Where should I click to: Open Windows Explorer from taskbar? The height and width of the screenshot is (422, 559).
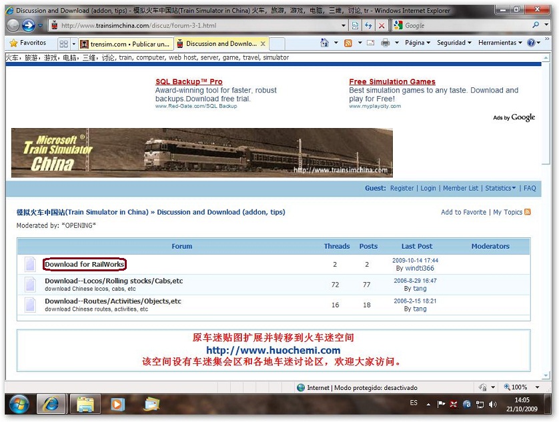(x=85, y=404)
